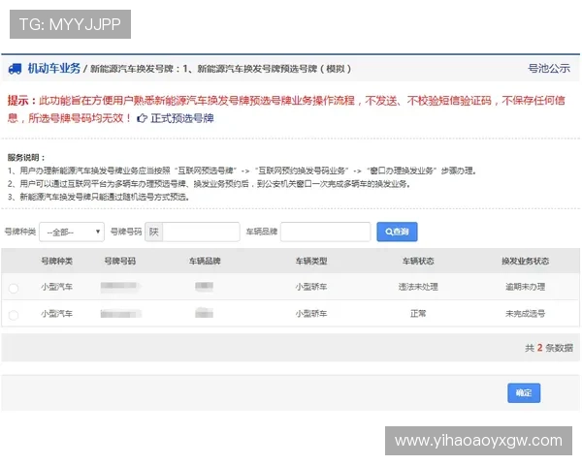This screenshot has height=465, width=582.
Task: Click the blue 确定 confirm button
Action: tap(524, 392)
